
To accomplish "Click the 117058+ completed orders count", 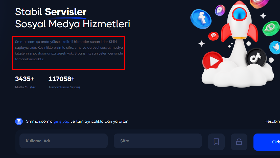I will click(x=61, y=79).
